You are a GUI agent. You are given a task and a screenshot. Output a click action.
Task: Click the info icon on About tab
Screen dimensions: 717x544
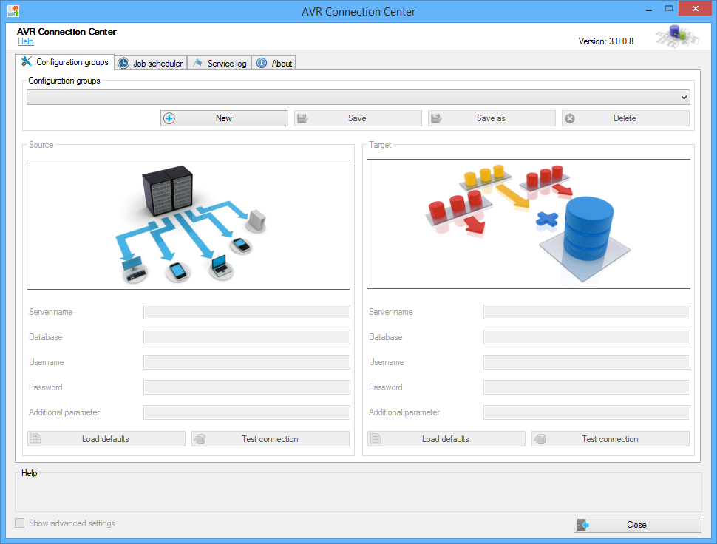(262, 63)
